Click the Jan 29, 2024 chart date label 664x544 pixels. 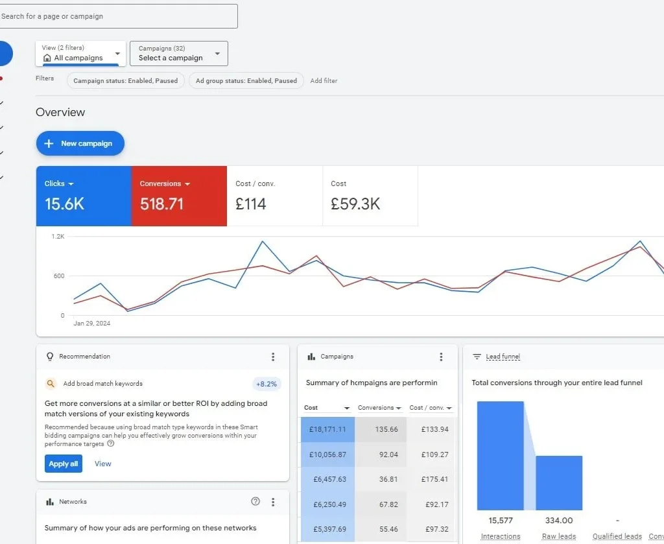pyautogui.click(x=92, y=324)
